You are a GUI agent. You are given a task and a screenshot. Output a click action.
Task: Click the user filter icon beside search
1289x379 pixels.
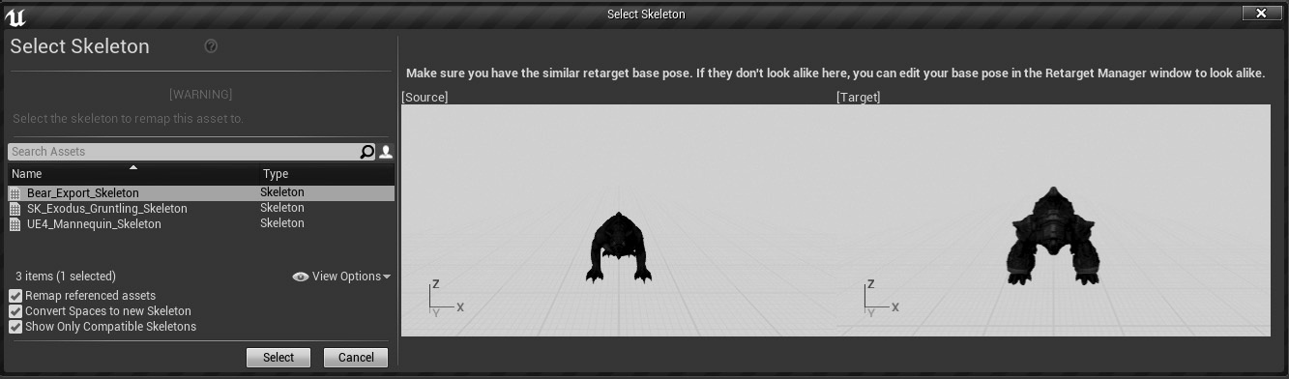[x=386, y=152]
